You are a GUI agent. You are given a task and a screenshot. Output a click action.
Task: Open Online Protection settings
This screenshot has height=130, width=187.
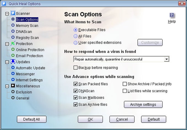(x=30, y=50)
